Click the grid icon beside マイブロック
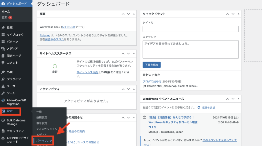The width and height of the screenshot is (262, 146). (x=3, y=35)
